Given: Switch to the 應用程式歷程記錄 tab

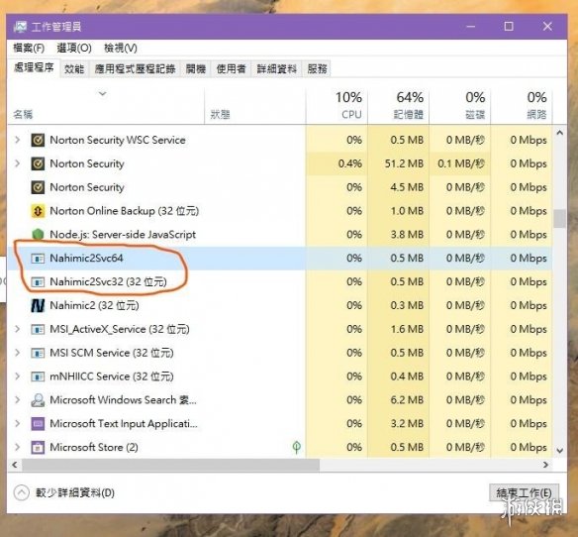Looking at the screenshot, I should click(x=135, y=69).
